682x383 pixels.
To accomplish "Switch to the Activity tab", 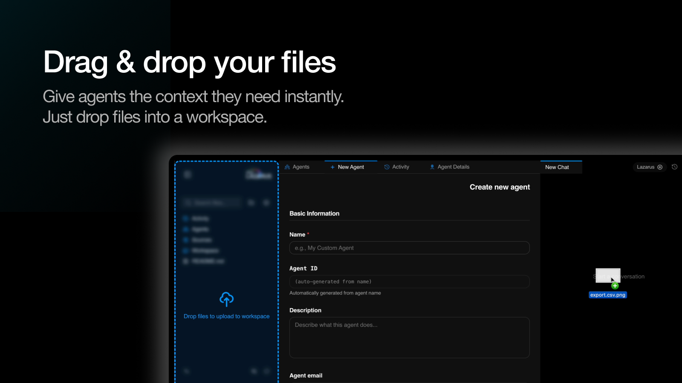I will point(401,167).
